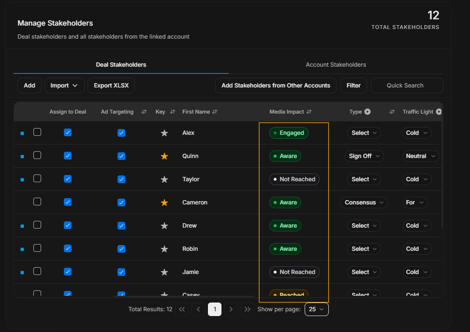The height and width of the screenshot is (332, 470).
Task: Click the Type column play icon
Action: pos(367,112)
